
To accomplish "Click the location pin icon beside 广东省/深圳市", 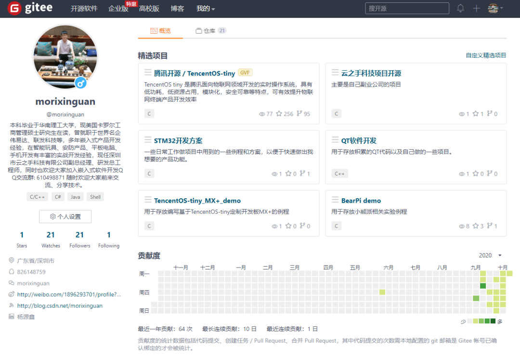I will 11,260.
